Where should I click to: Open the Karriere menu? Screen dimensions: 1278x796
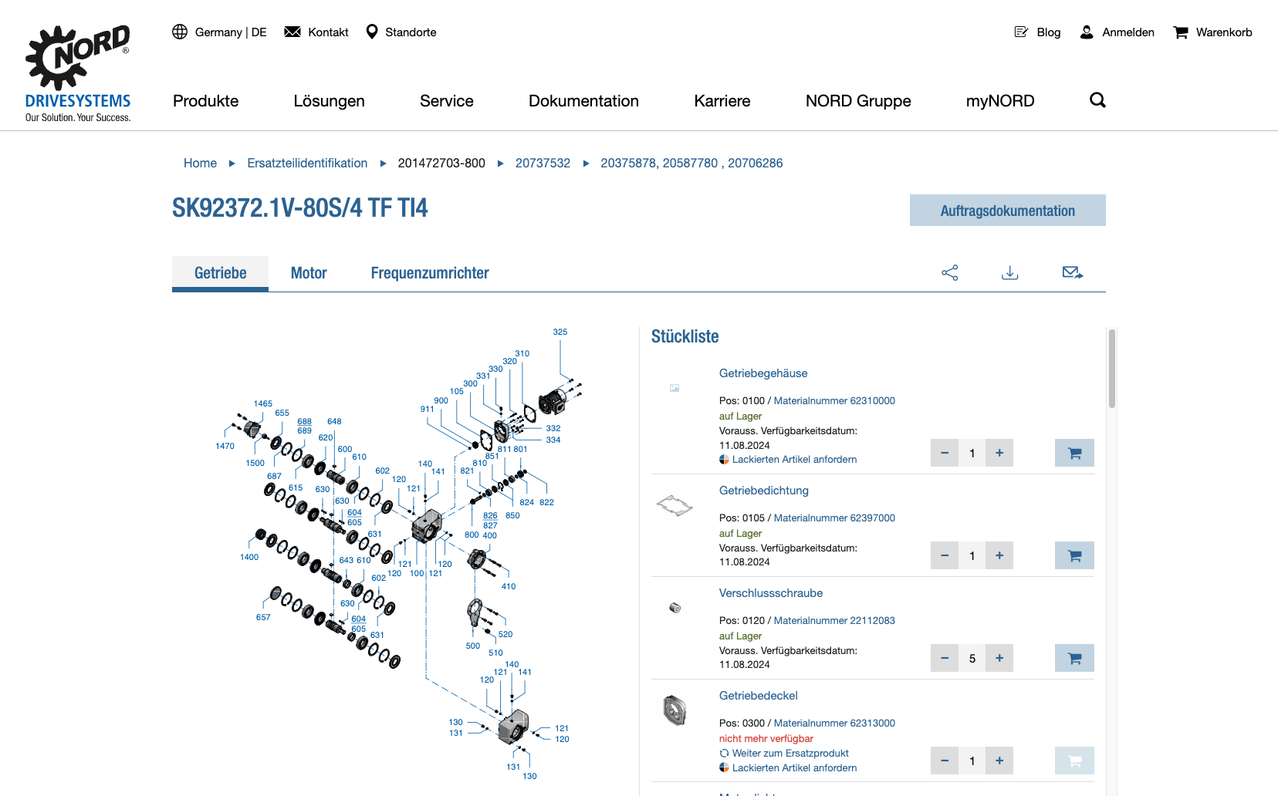(x=722, y=101)
